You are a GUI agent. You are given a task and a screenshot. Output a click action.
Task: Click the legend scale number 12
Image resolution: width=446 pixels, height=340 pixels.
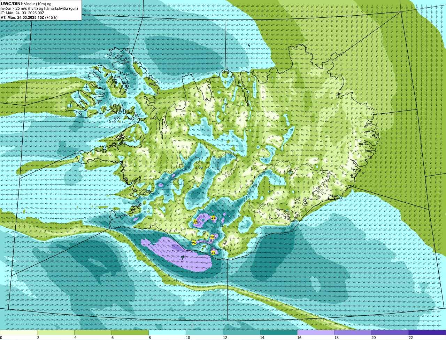[225, 338]
